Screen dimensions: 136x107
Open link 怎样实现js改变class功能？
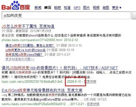pyautogui.click(x=24, y=55)
